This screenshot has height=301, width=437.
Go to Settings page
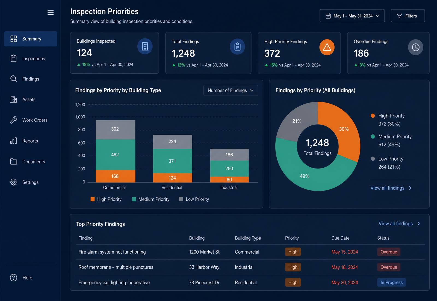[x=31, y=182]
